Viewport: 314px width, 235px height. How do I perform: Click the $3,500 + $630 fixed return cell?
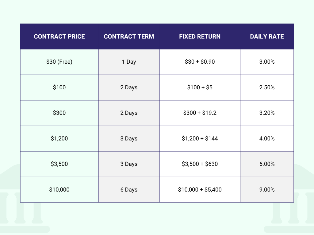[200, 164]
